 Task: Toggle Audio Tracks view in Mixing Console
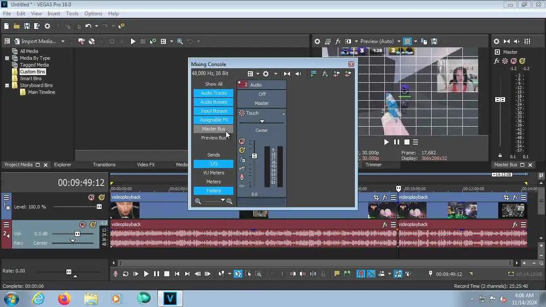click(214, 93)
